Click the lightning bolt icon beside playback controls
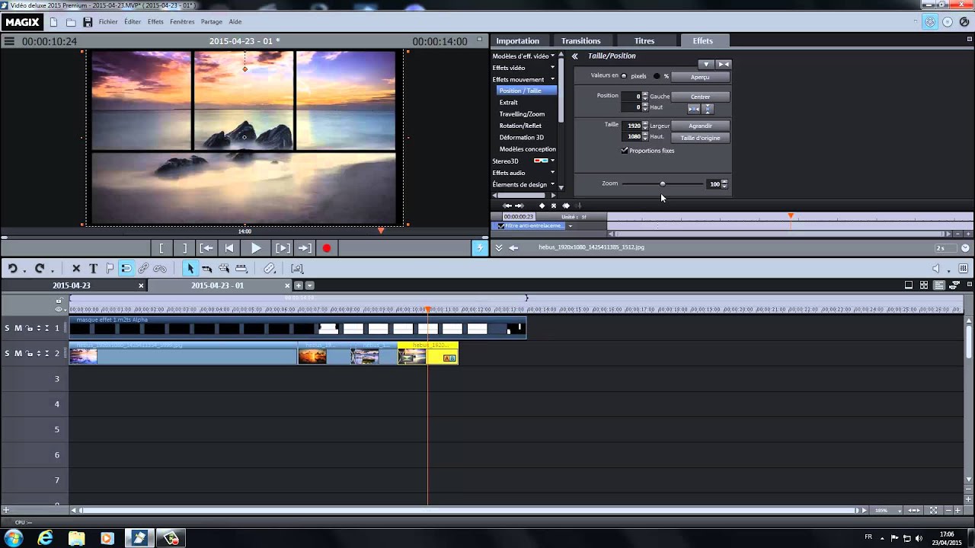Screen dimensions: 975x548 point(480,248)
